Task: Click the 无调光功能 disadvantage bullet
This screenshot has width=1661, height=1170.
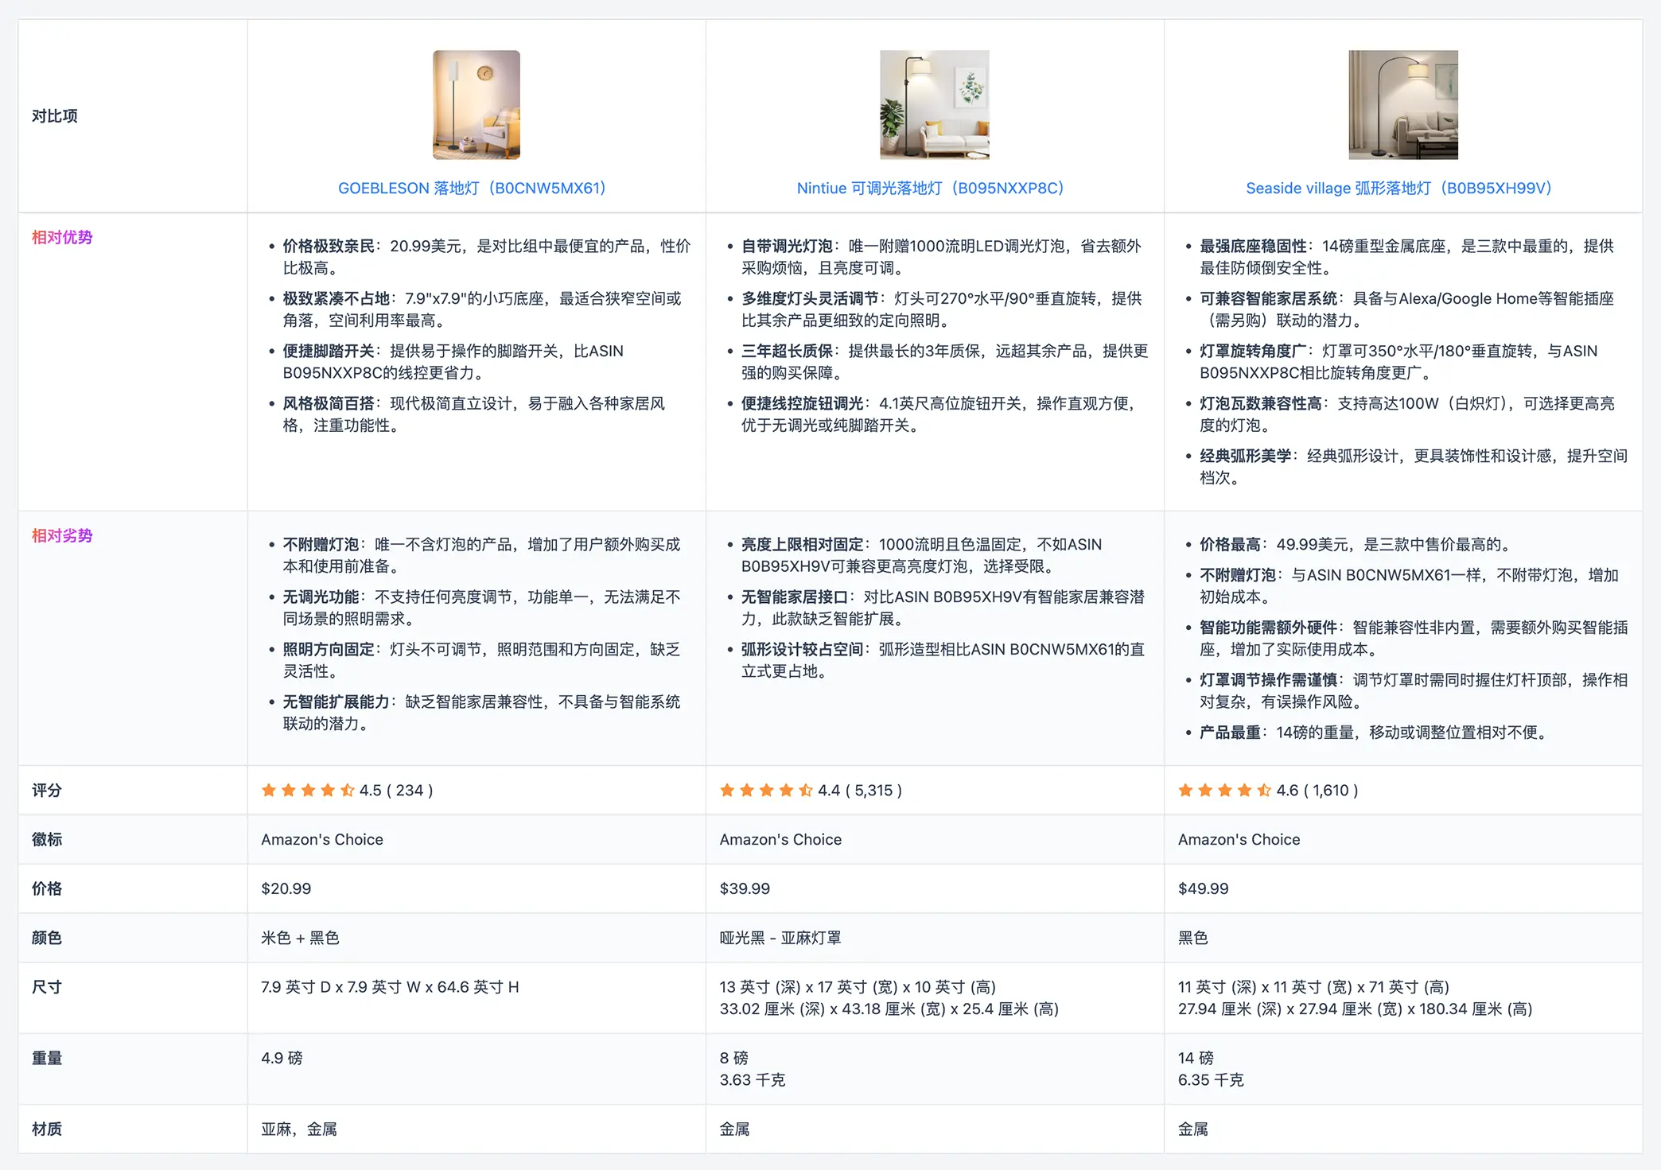Action: 481,608
